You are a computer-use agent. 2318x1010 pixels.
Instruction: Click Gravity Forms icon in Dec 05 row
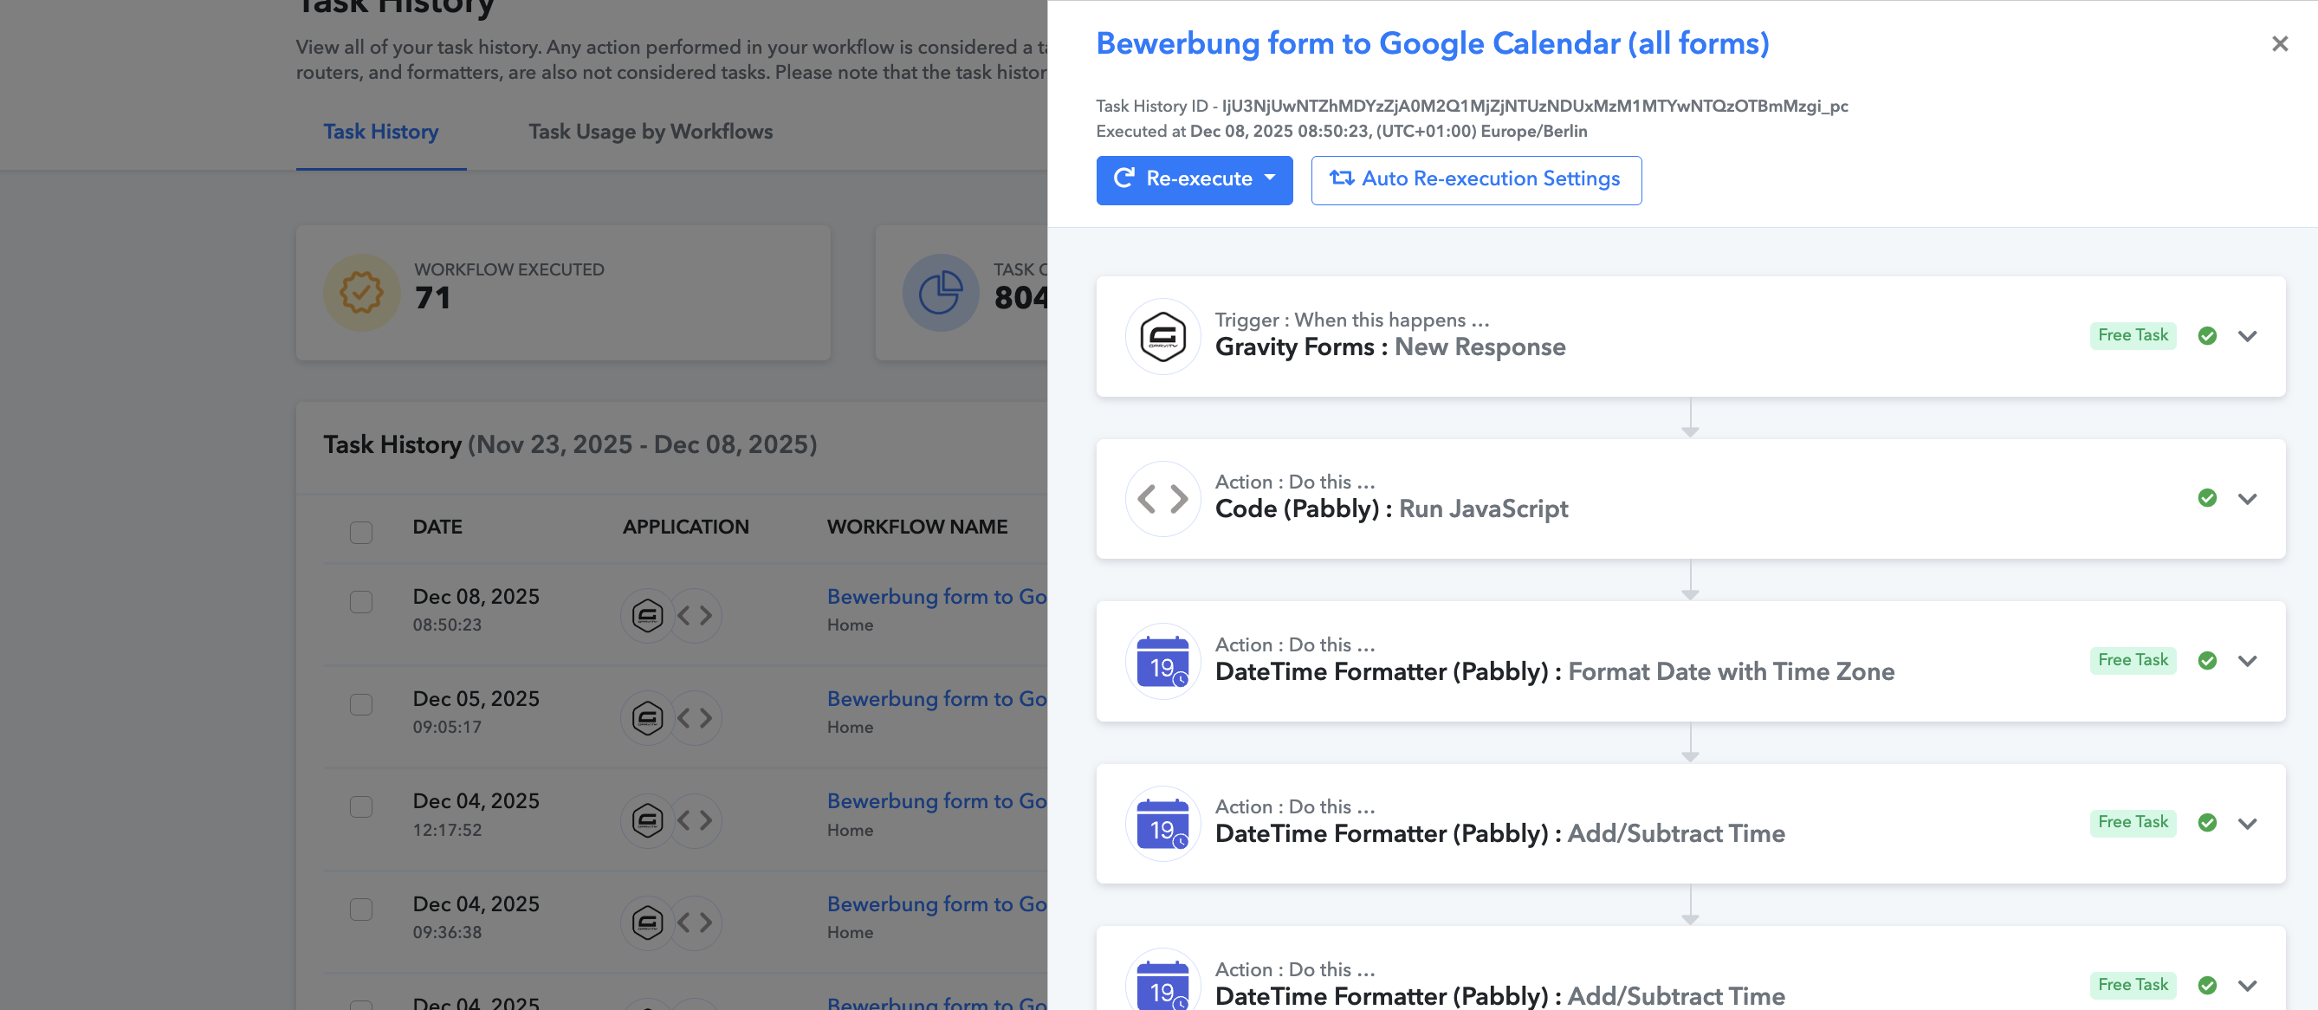tap(647, 717)
